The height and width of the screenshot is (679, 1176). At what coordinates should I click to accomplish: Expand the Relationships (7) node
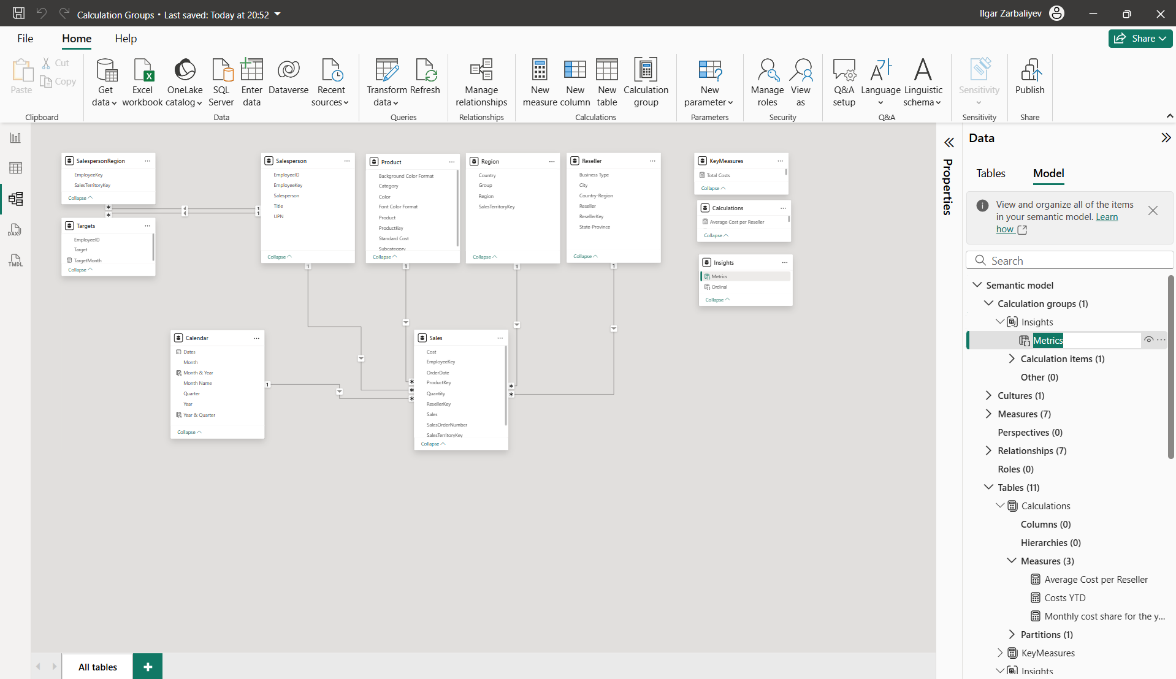pos(988,450)
